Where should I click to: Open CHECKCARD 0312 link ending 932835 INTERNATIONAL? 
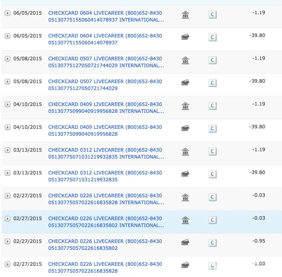[x=106, y=153]
